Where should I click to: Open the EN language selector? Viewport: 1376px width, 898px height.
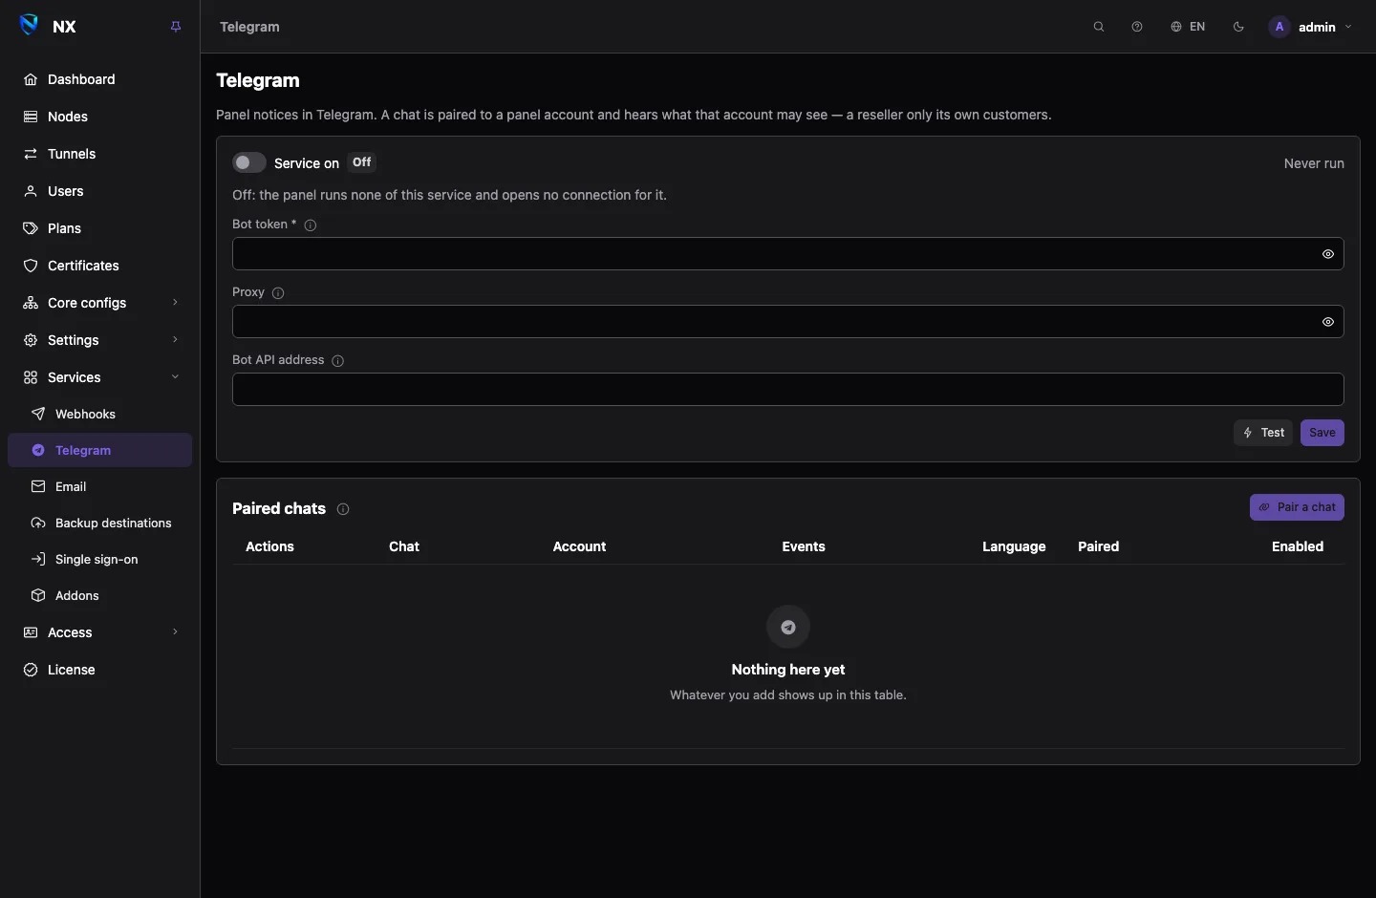1188,27
